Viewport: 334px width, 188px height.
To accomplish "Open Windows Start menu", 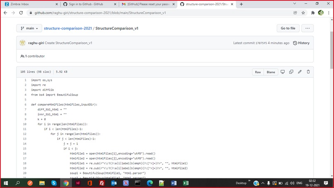I will (x=6, y=183).
